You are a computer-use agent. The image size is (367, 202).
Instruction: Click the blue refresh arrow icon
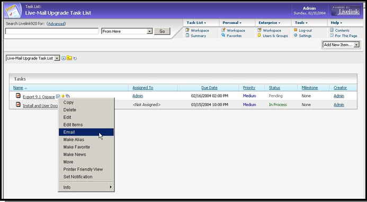point(75,58)
